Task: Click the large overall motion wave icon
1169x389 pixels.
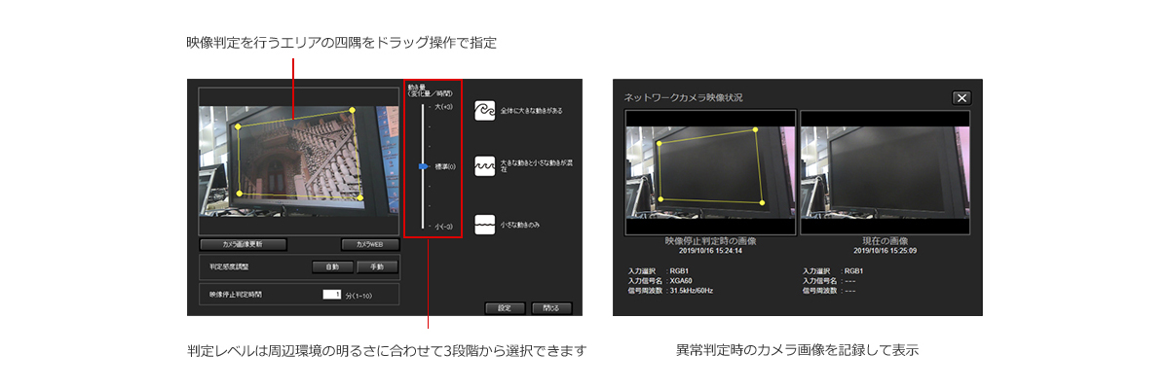Action: [x=484, y=110]
